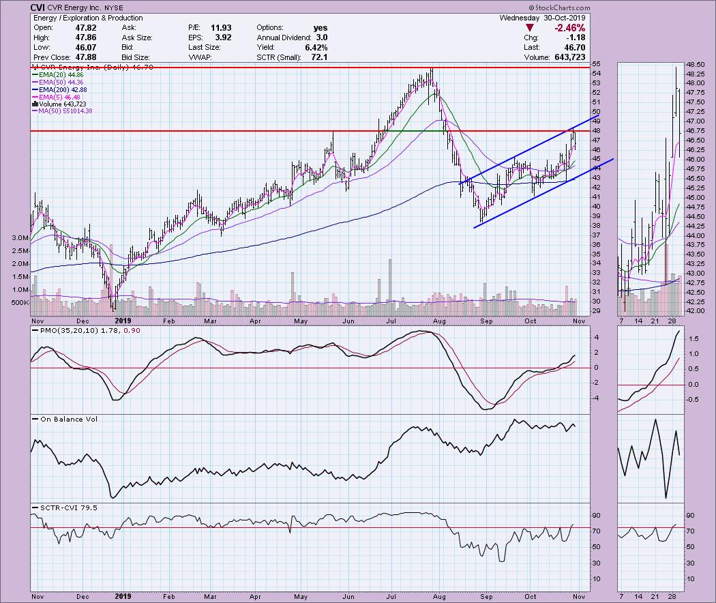This screenshot has width=716, height=603.
Task: Click the 55 price axis label
Action: (596, 64)
